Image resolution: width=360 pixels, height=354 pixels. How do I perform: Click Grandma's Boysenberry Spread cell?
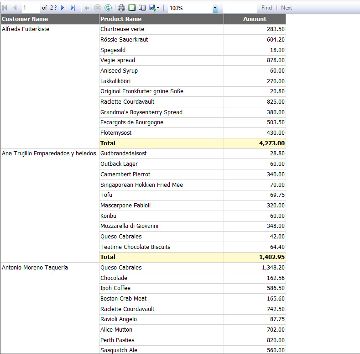(x=162, y=112)
